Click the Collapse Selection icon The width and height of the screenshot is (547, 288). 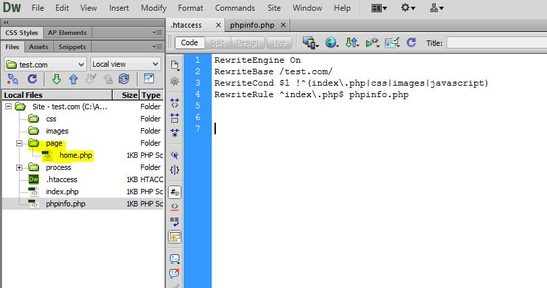pos(175,118)
